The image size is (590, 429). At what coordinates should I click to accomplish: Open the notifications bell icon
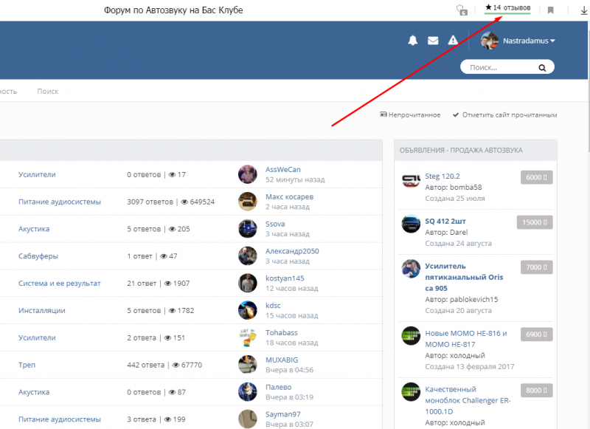[413, 41]
